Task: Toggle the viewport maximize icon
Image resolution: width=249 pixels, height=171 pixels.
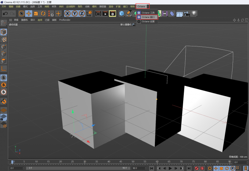Action: pos(246,20)
